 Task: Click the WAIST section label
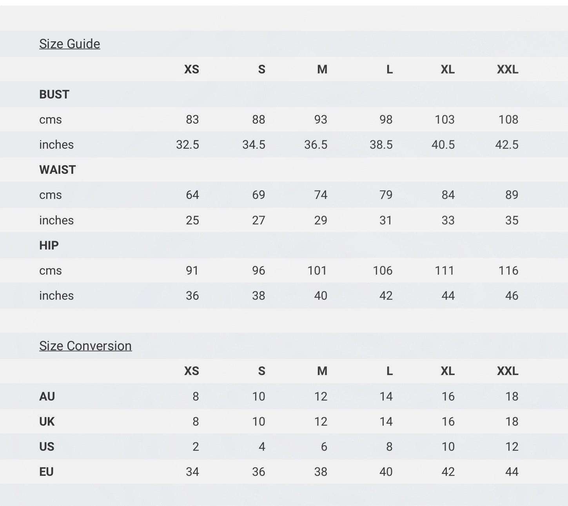57,170
